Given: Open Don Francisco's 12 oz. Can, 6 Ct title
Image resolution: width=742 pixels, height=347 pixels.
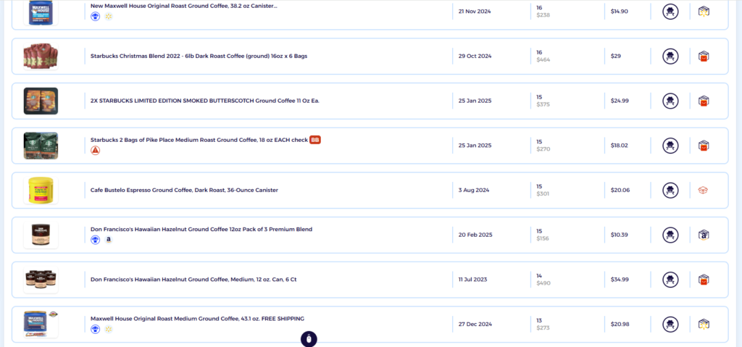Looking at the screenshot, I should [193, 280].
